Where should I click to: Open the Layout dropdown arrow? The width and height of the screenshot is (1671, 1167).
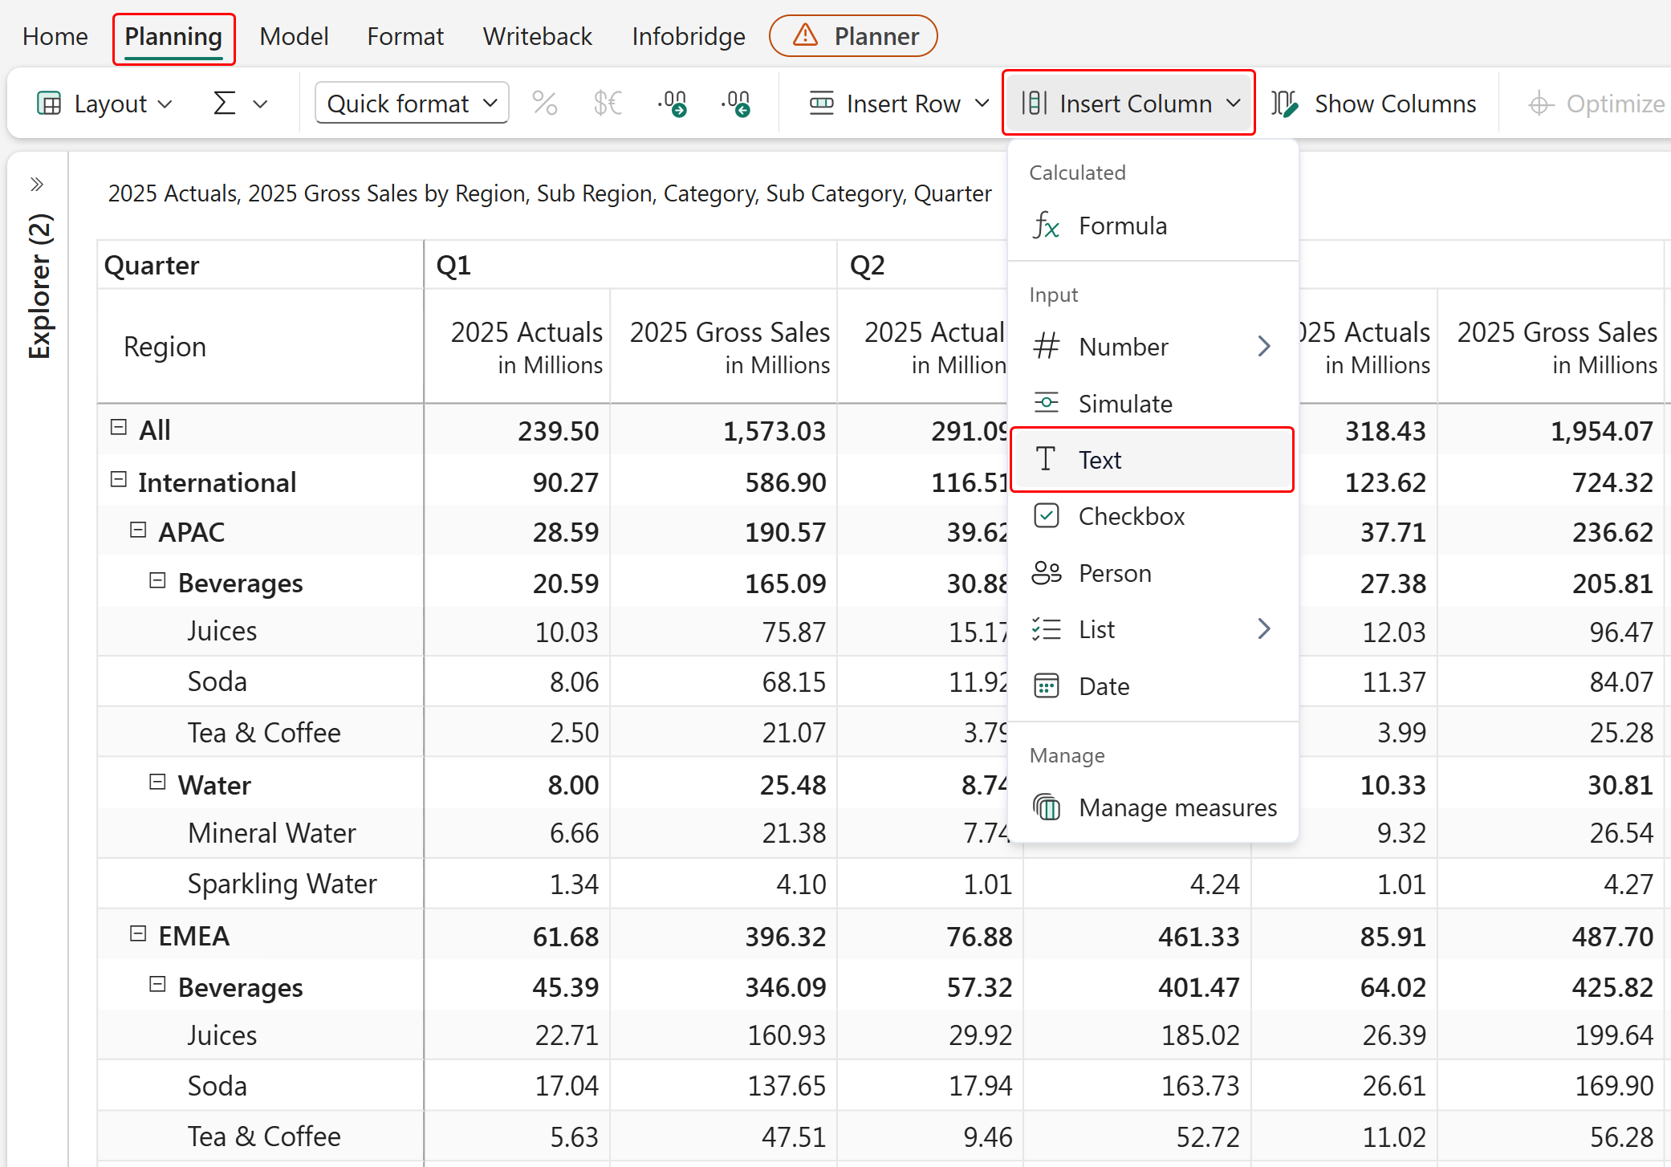click(x=165, y=104)
